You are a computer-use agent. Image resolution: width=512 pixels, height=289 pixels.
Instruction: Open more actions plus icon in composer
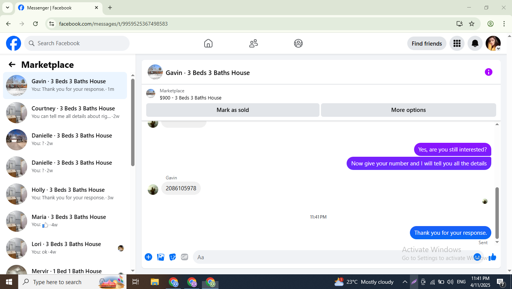point(148,257)
